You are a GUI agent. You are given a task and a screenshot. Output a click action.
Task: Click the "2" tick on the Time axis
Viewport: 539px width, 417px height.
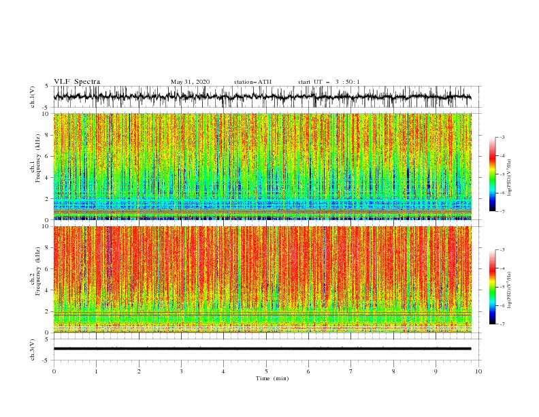(139, 371)
